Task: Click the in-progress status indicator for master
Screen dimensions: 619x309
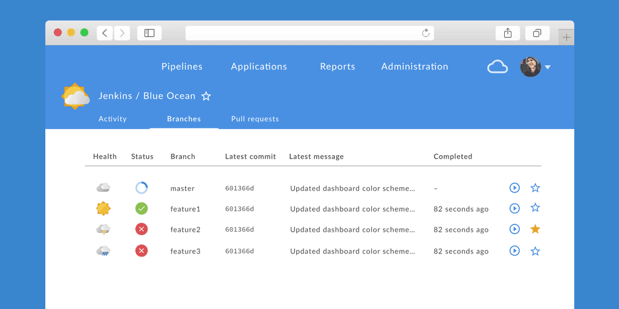Action: (141, 188)
